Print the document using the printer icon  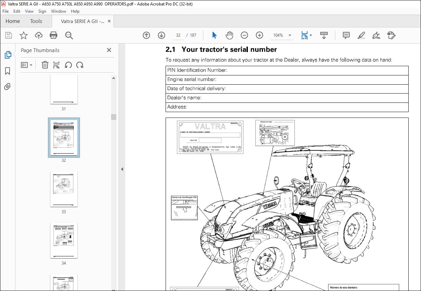point(53,35)
